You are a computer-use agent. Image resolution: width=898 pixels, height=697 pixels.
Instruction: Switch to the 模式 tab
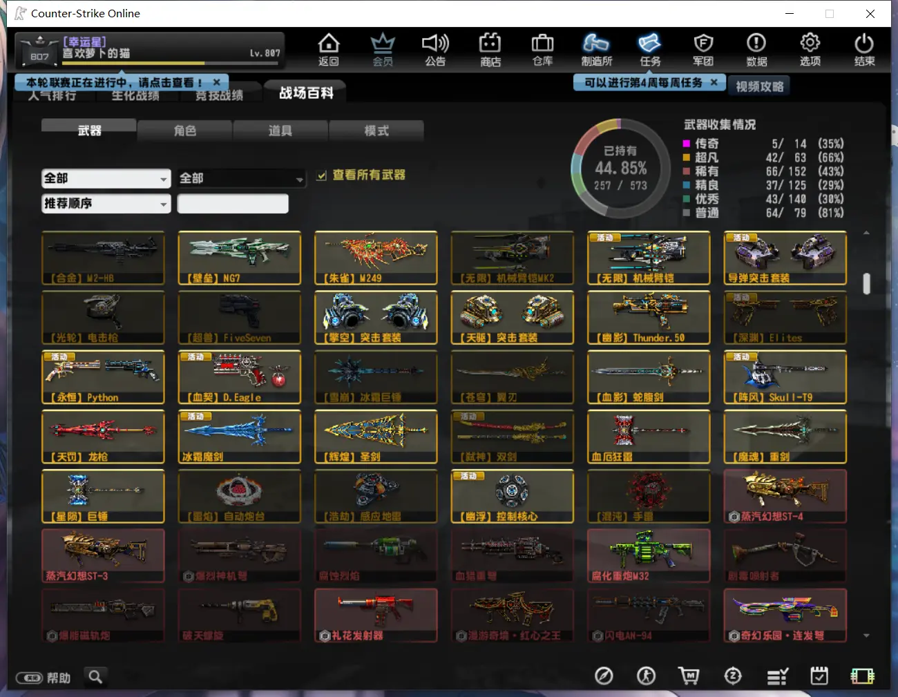coord(376,131)
